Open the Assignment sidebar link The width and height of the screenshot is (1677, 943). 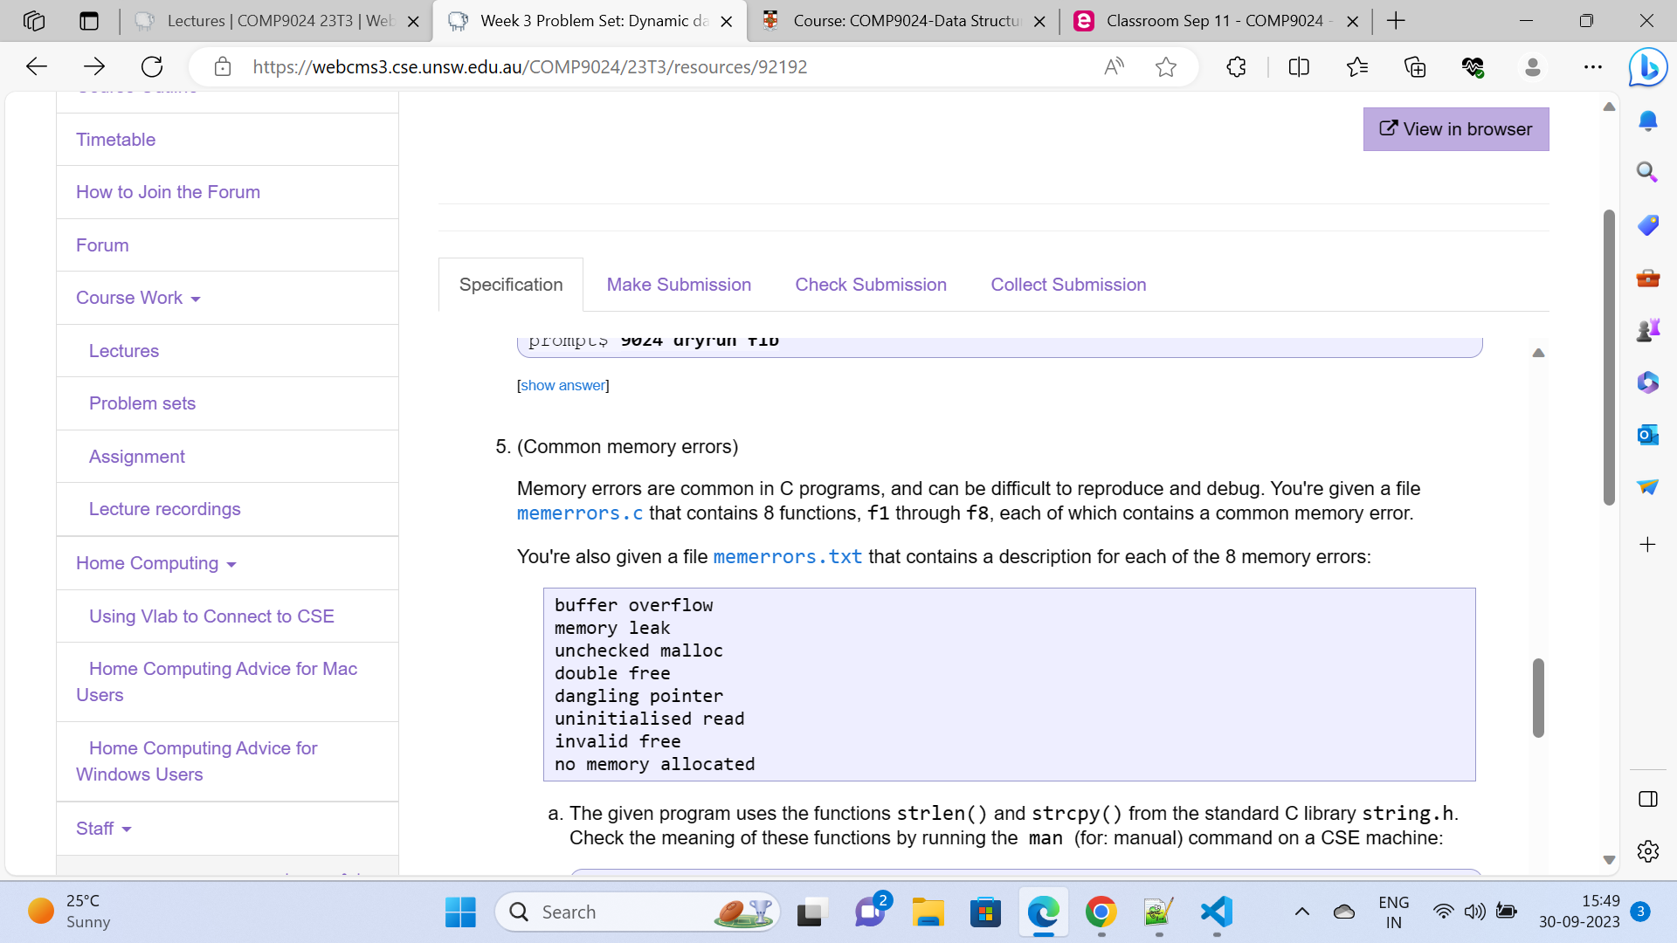point(137,457)
